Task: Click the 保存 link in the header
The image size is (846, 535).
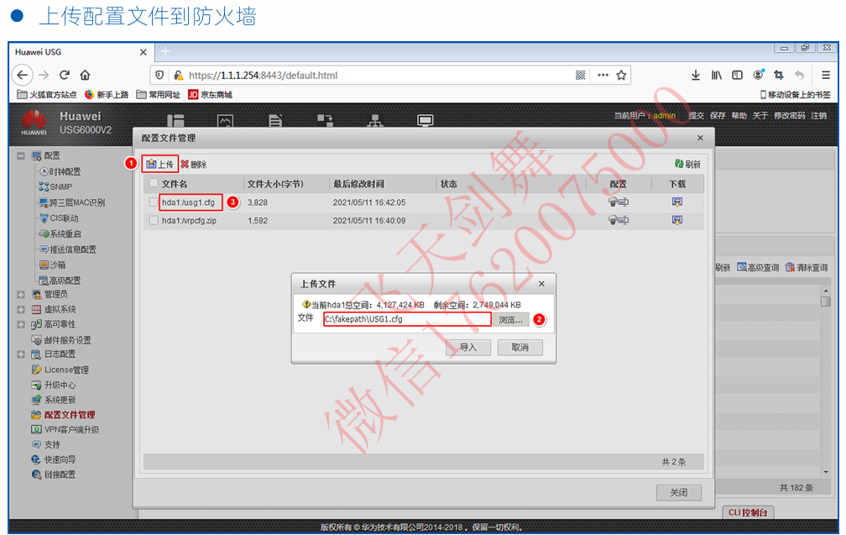Action: [x=718, y=116]
